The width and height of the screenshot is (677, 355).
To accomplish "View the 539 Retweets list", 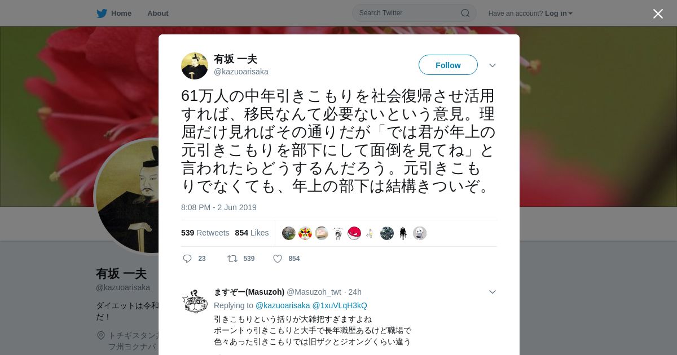I will pyautogui.click(x=205, y=233).
